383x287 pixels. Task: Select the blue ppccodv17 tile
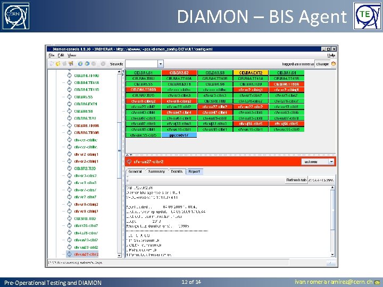pos(179,135)
